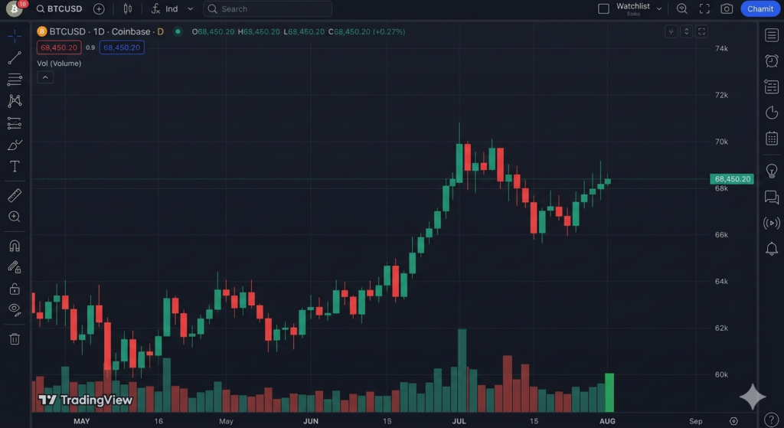Open the watchlist panel icon
Image resolution: width=784 pixels, height=428 pixels.
tap(772, 35)
